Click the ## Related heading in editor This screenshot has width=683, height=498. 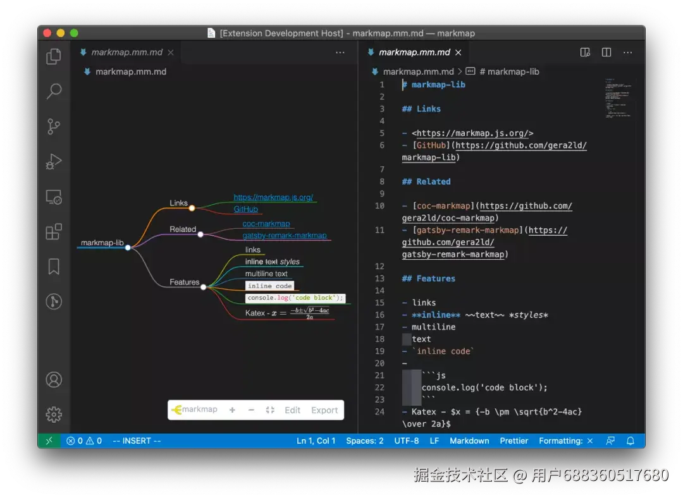(x=426, y=181)
